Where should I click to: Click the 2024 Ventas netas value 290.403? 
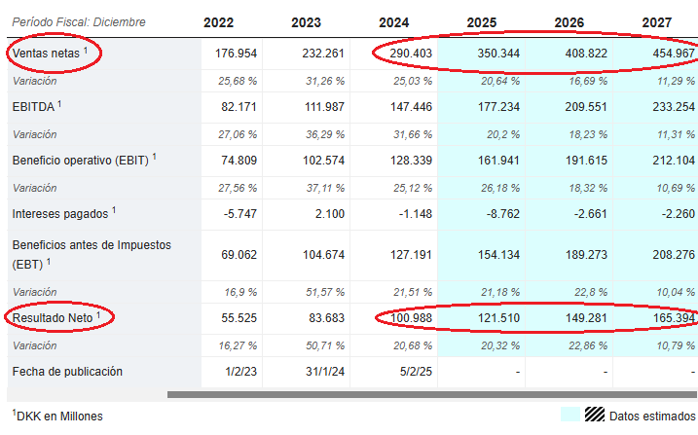point(411,53)
